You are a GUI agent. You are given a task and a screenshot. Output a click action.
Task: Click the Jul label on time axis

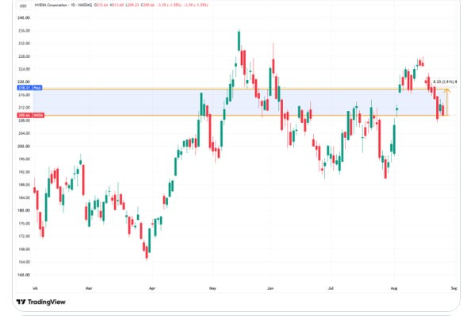click(331, 288)
